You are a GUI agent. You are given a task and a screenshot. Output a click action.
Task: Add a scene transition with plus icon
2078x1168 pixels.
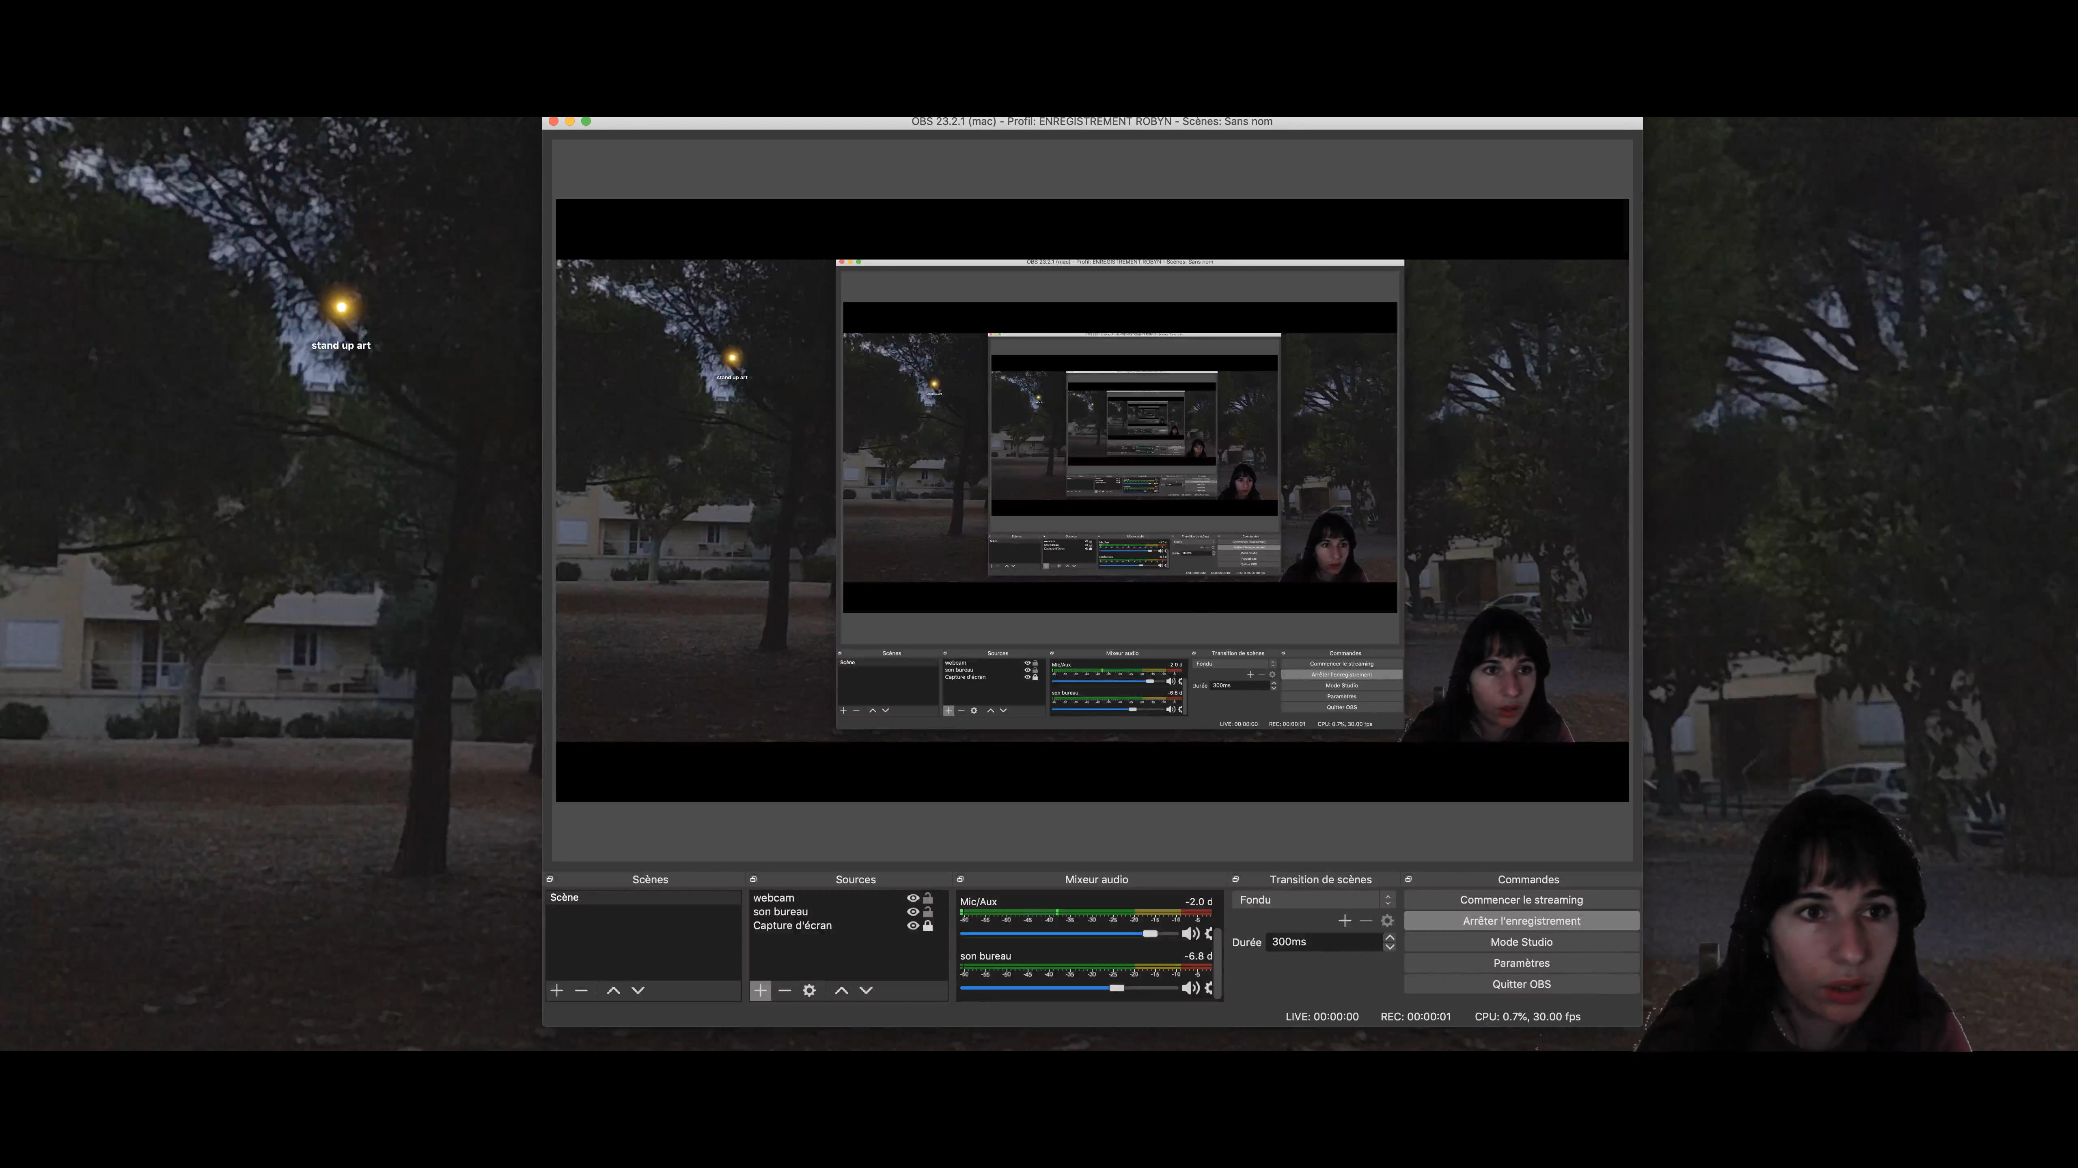(1345, 921)
